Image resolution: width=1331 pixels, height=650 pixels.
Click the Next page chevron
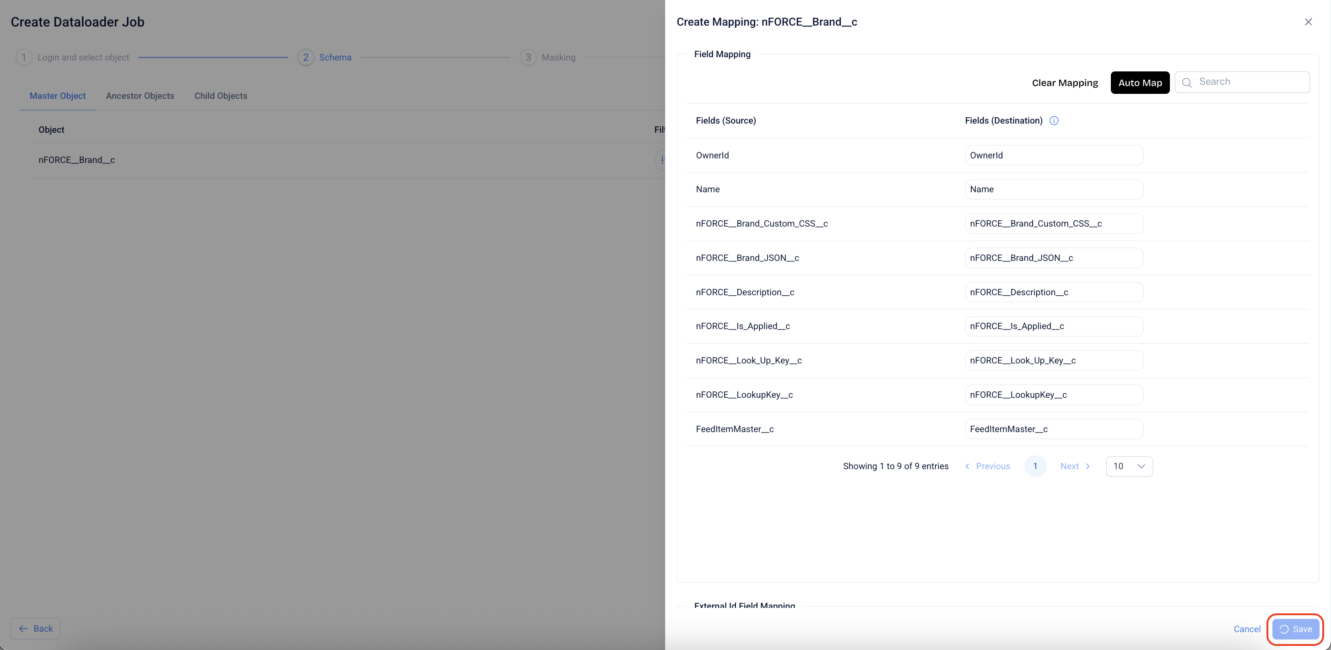click(x=1088, y=466)
